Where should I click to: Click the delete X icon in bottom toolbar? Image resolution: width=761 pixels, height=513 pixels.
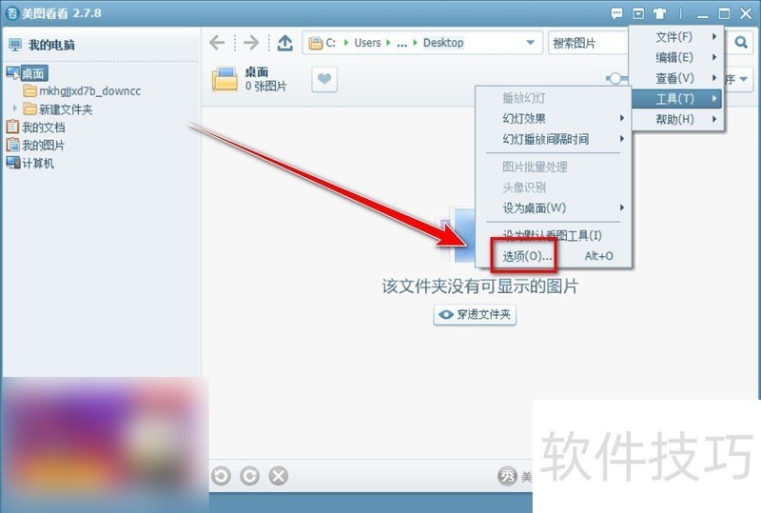point(279,476)
